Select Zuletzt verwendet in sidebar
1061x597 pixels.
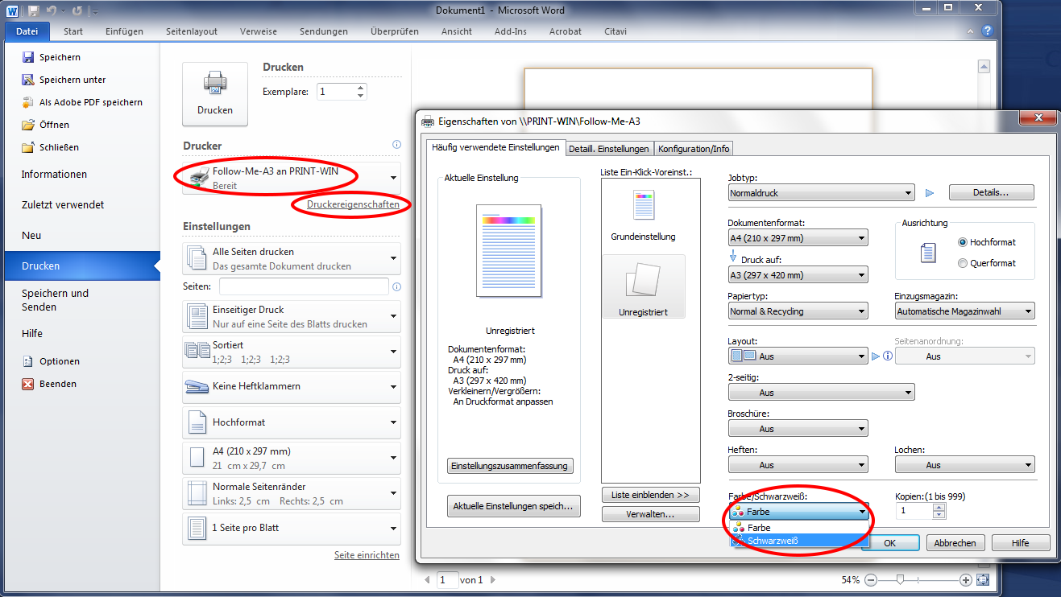coord(63,205)
